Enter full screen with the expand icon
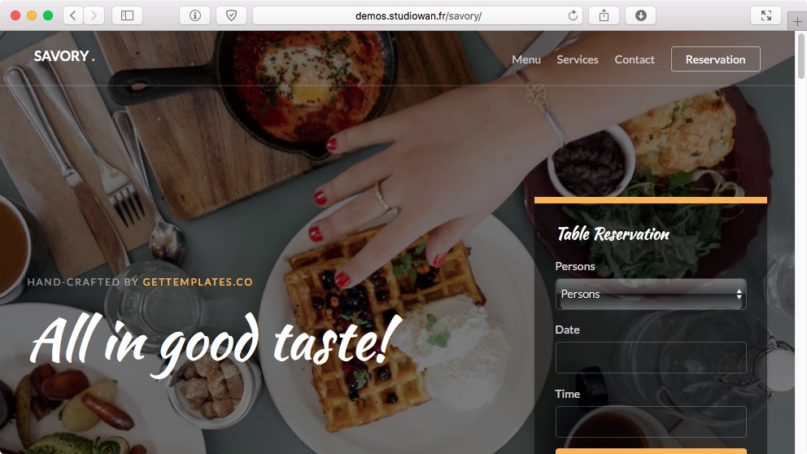The height and width of the screenshot is (454, 807). (766, 15)
